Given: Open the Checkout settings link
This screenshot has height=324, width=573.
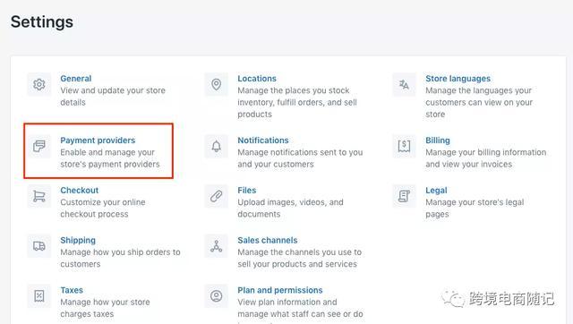Looking at the screenshot, I should click(x=80, y=191).
